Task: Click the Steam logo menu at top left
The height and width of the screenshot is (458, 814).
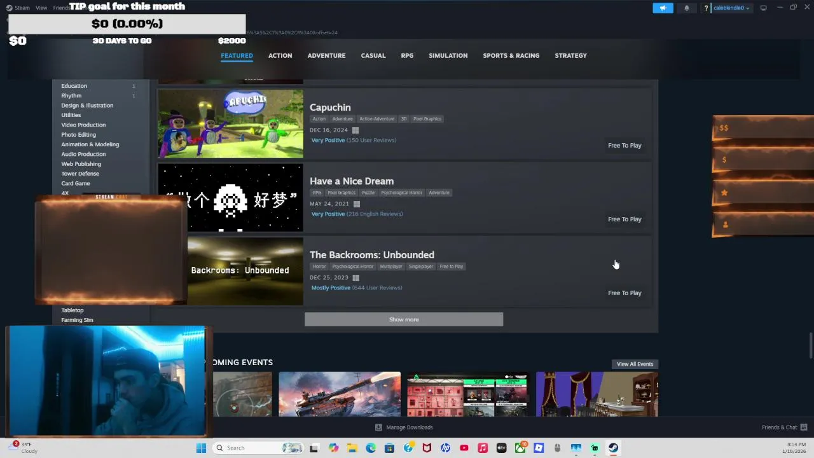Action: point(18,8)
